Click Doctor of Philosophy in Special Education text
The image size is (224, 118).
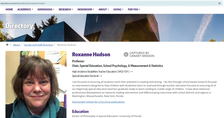point(107,116)
